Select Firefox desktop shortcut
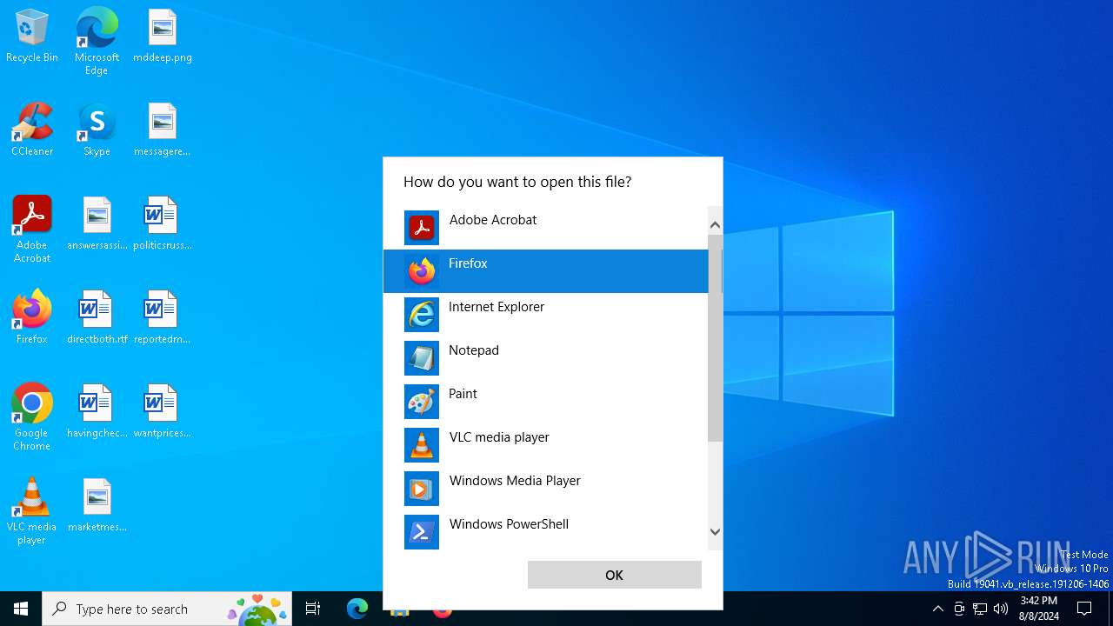1113x626 pixels. pyautogui.click(x=32, y=317)
